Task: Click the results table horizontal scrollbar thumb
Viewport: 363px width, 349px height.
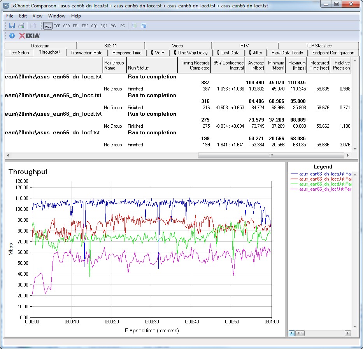Action: coord(271,155)
